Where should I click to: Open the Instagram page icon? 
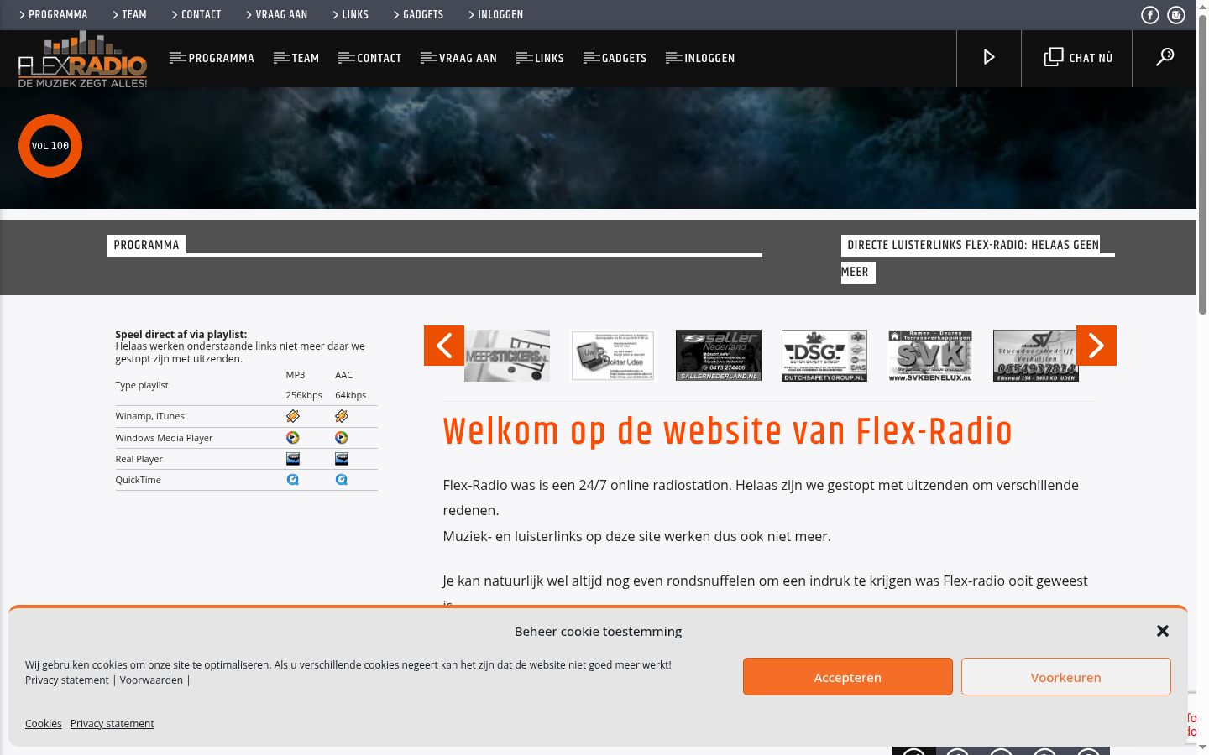click(x=1176, y=15)
